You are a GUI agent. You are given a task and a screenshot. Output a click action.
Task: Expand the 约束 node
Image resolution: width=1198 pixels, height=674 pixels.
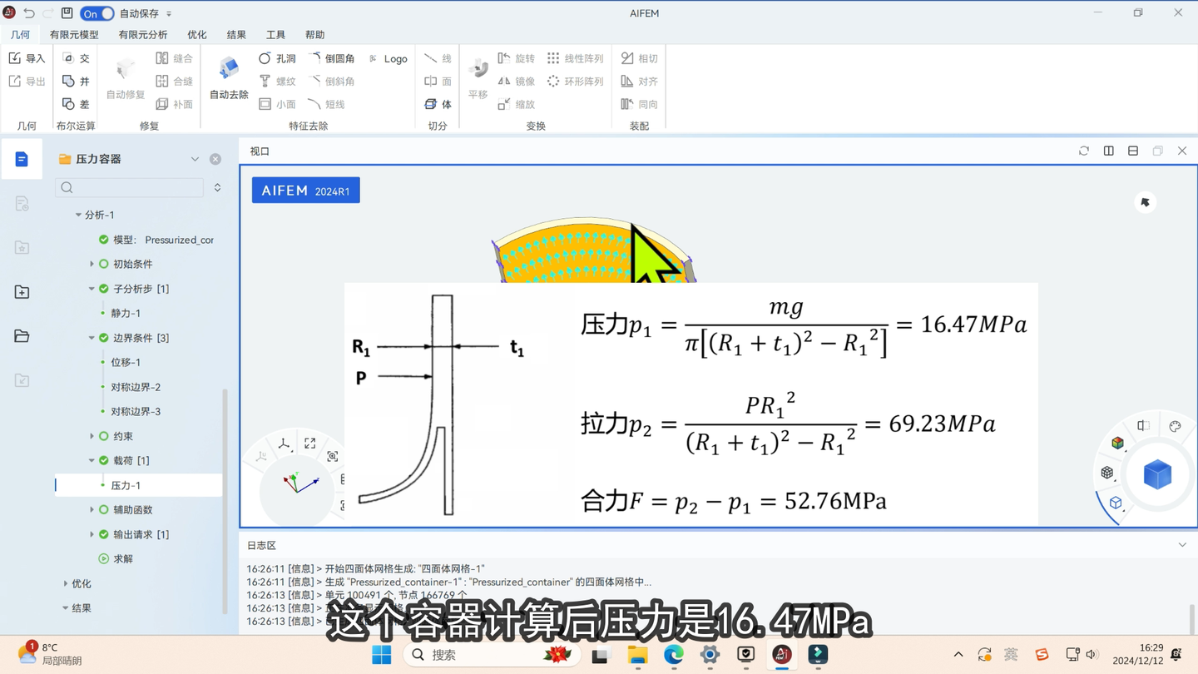tap(92, 436)
